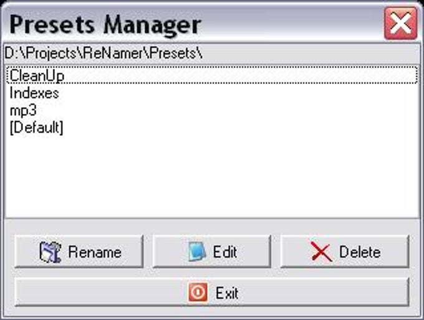Screen dimensions: 424x320
Task: Click the red cross Delete icon
Action: pos(321,252)
